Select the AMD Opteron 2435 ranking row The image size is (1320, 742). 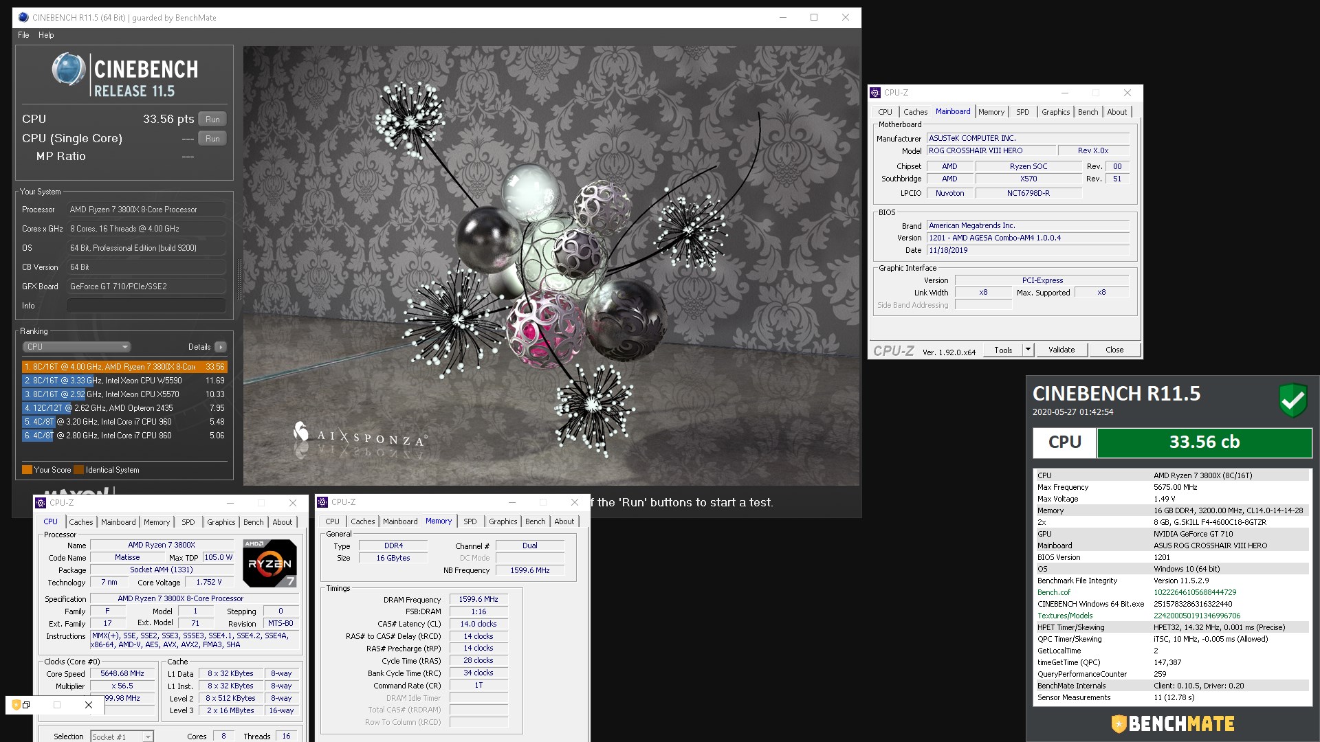pyautogui.click(x=124, y=408)
